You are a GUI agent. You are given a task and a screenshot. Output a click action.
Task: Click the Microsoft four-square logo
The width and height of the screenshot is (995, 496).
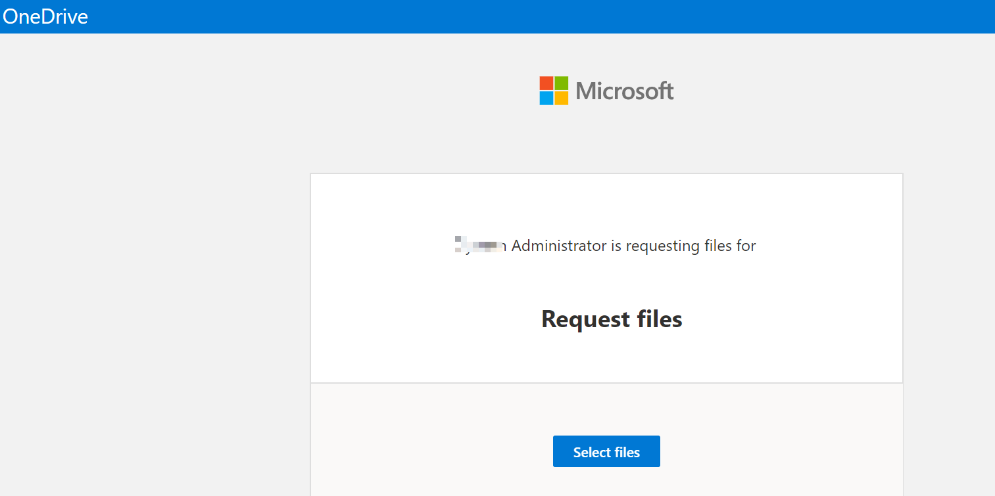click(x=554, y=91)
